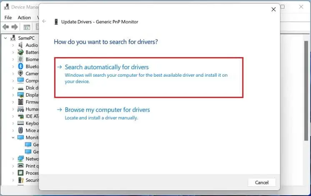The width and height of the screenshot is (311, 196).
Task: Click the Device Manager vertical scrollbar
Action: pyautogui.click(x=306, y=90)
